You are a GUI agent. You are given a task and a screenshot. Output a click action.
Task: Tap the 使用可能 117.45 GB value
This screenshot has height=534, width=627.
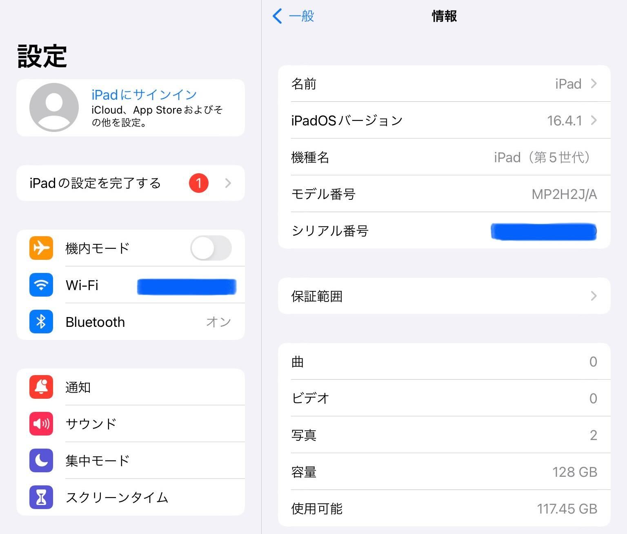coord(567,509)
